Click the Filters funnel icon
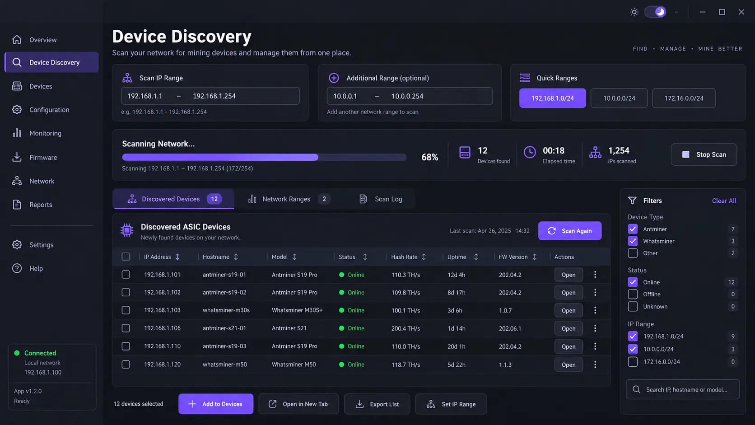This screenshot has width=755, height=425. point(632,201)
